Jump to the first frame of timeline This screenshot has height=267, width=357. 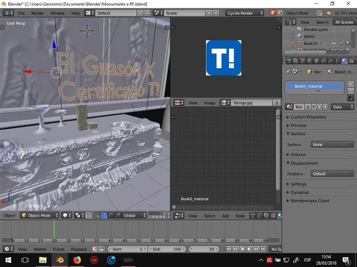(228, 249)
